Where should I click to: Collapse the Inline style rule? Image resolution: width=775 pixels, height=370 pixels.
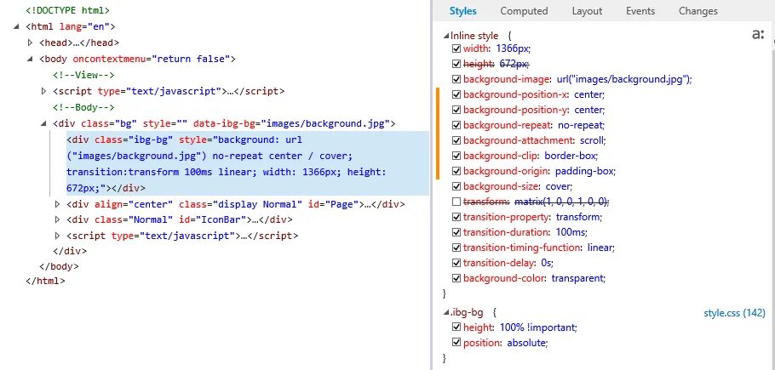[x=446, y=36]
